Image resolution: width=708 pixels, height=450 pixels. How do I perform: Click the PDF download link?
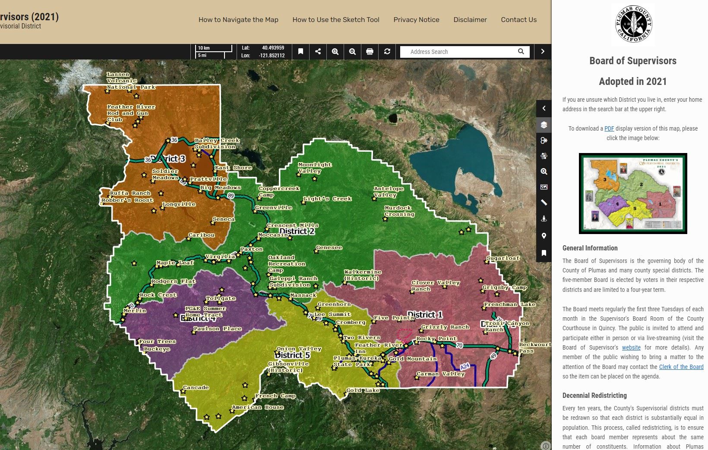[x=609, y=128]
